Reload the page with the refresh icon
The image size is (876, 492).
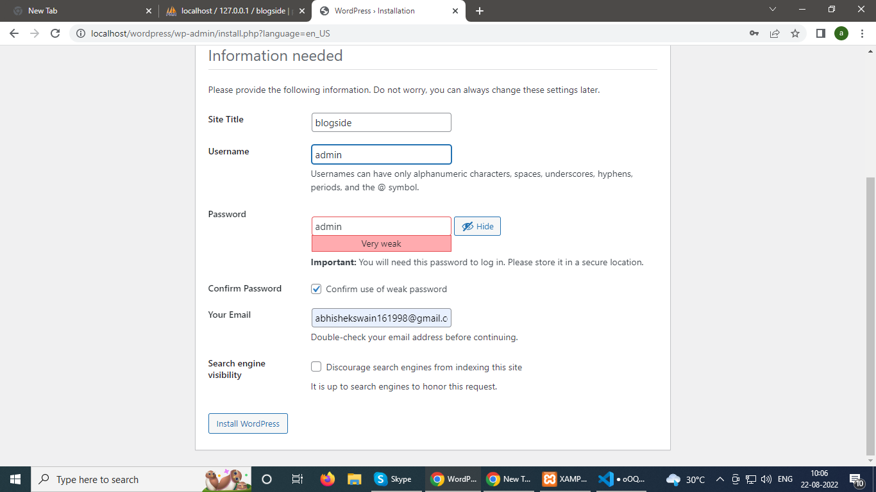[55, 33]
